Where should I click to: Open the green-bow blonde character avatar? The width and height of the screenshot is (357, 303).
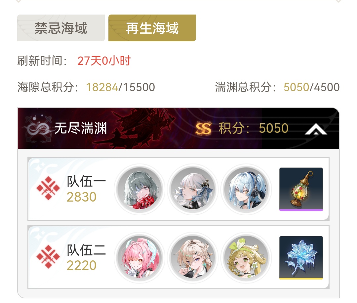coord(246,258)
